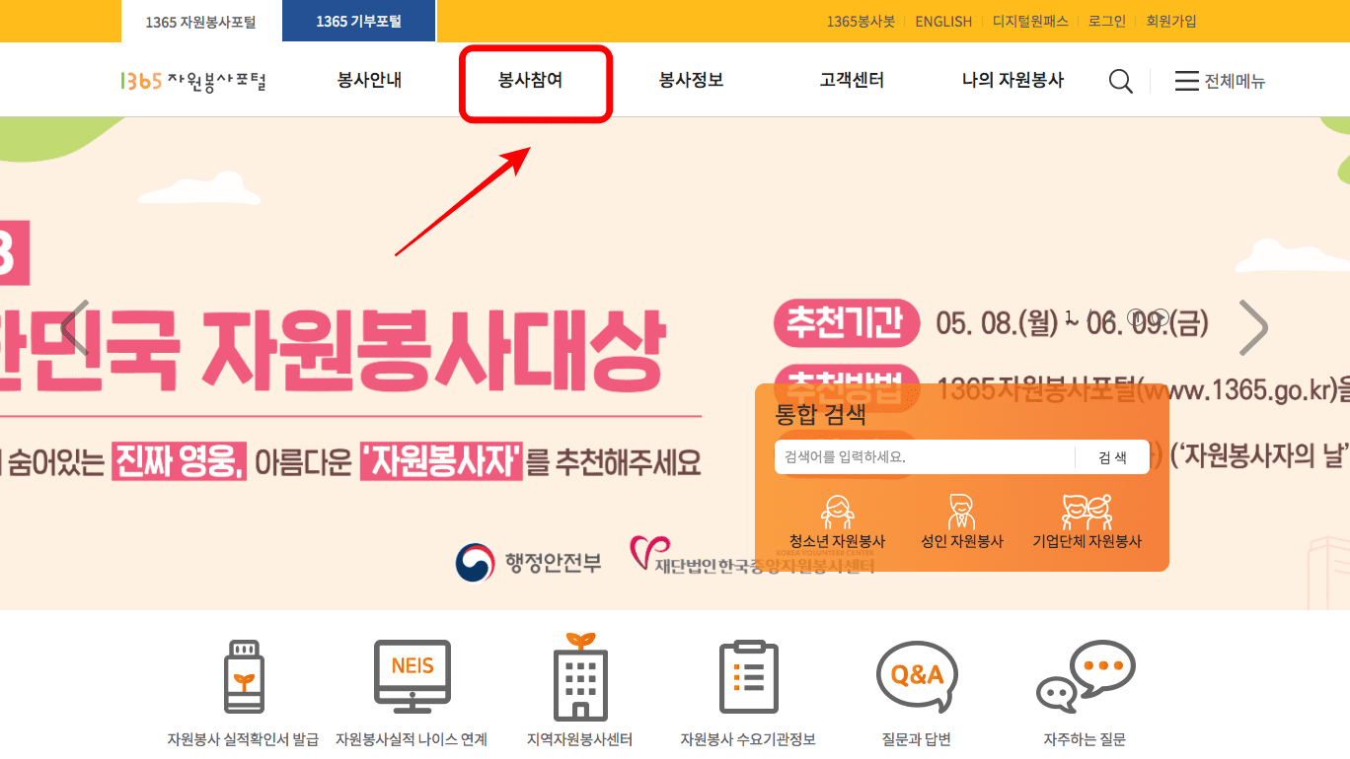Open the 고객센터 menu

852,81
